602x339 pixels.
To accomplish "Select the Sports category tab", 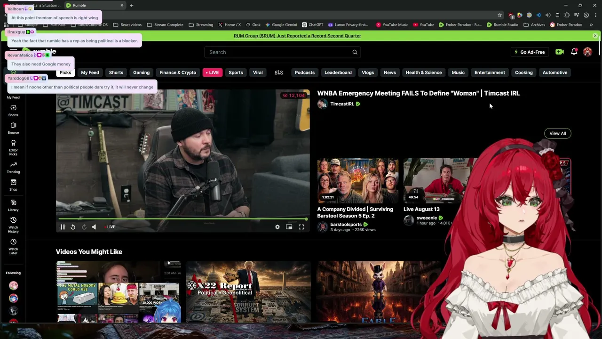I will coord(236,73).
